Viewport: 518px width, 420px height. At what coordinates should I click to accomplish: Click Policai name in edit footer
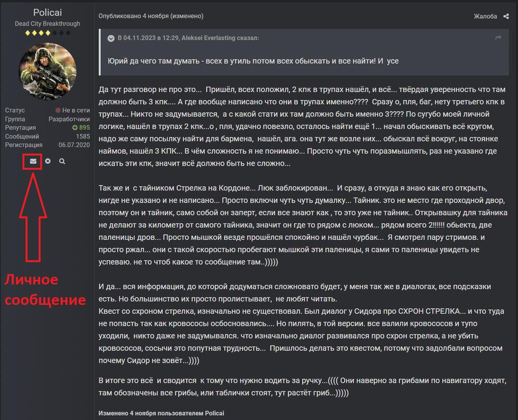pos(214,413)
